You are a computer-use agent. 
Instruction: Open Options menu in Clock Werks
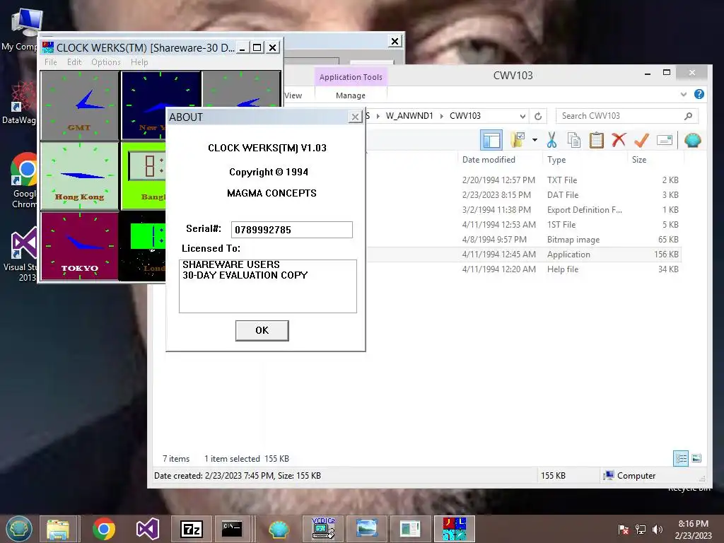pyautogui.click(x=106, y=62)
